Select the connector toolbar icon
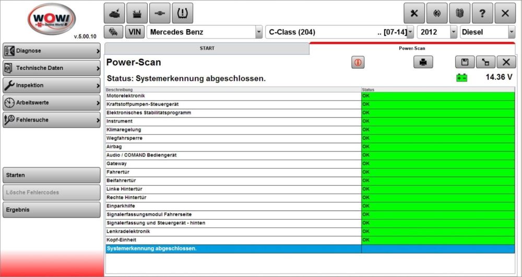Viewport: 522px width, 277px height. pyautogui.click(x=160, y=13)
